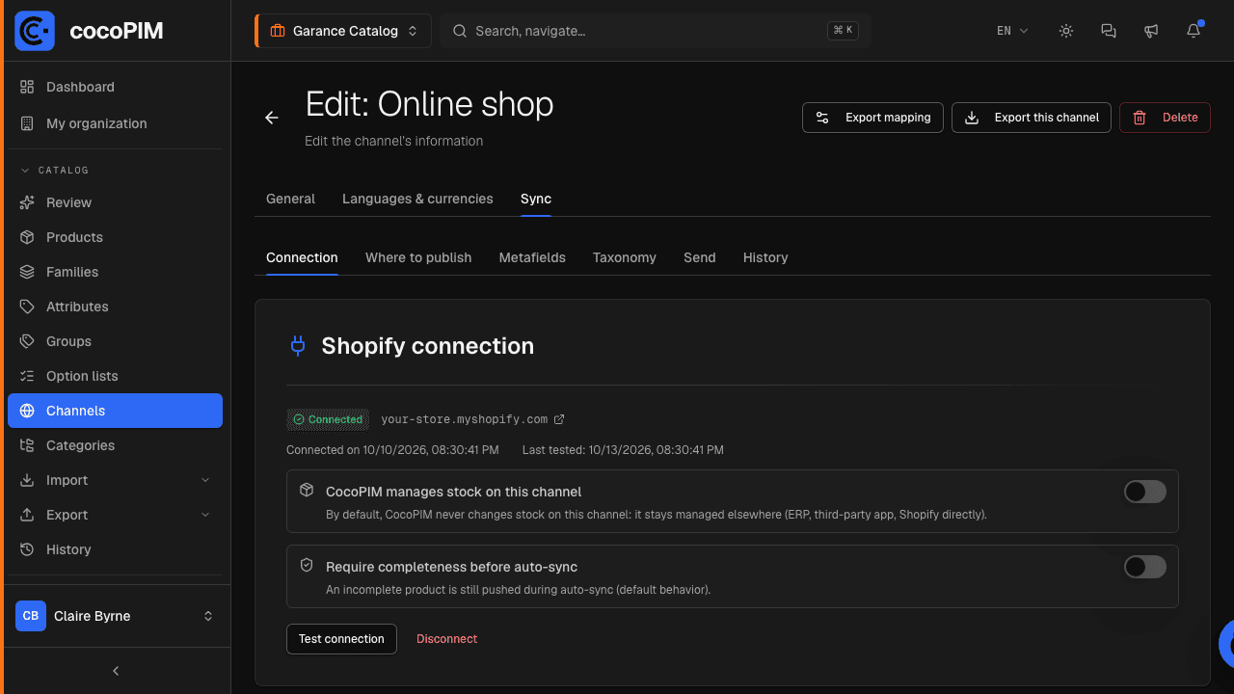The width and height of the screenshot is (1234, 694).
Task: Open Products list
Action: [x=116, y=237]
